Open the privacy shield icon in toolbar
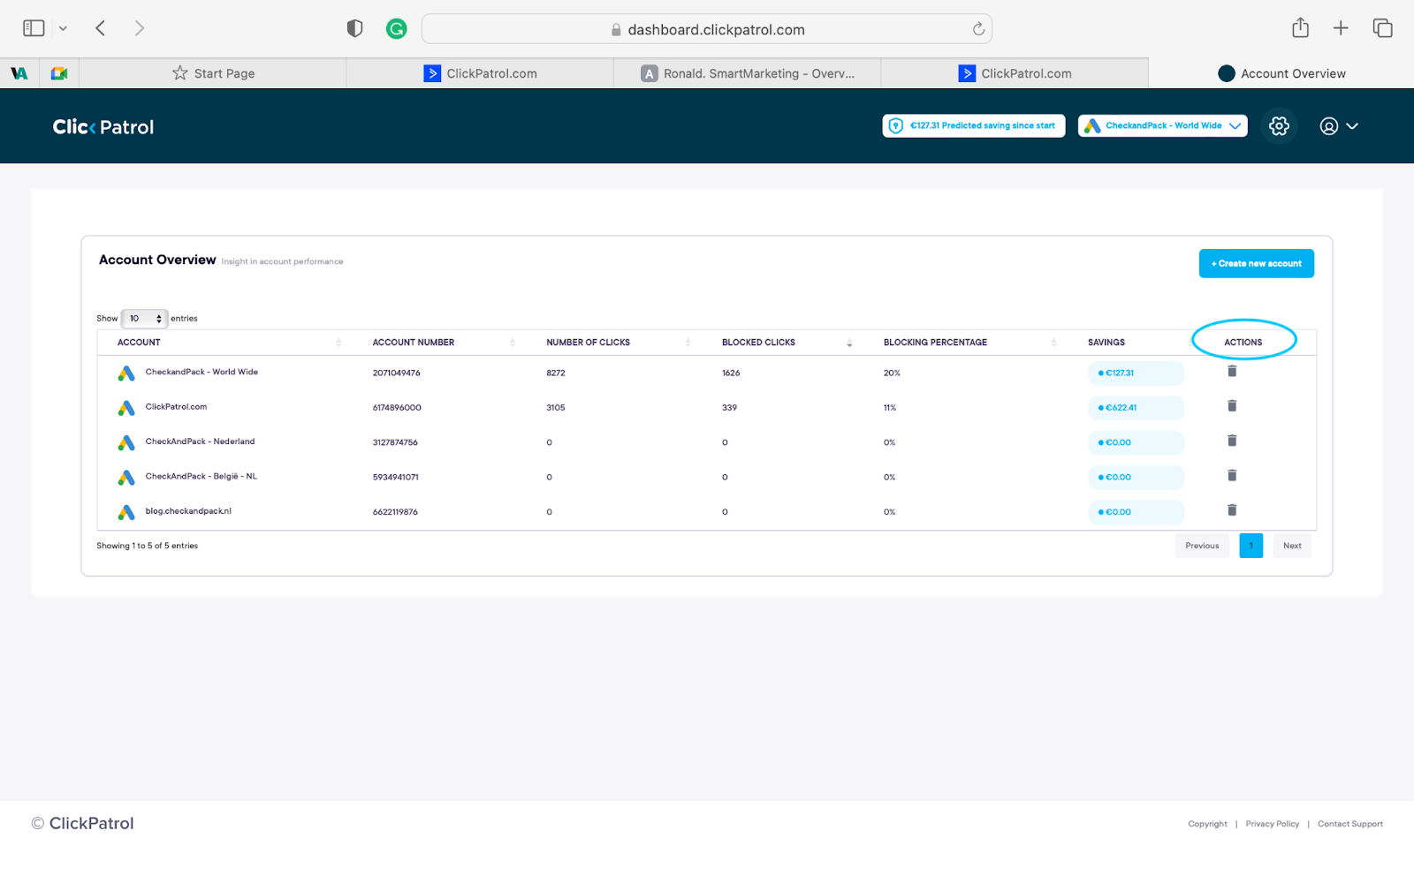This screenshot has width=1414, height=883. click(354, 29)
